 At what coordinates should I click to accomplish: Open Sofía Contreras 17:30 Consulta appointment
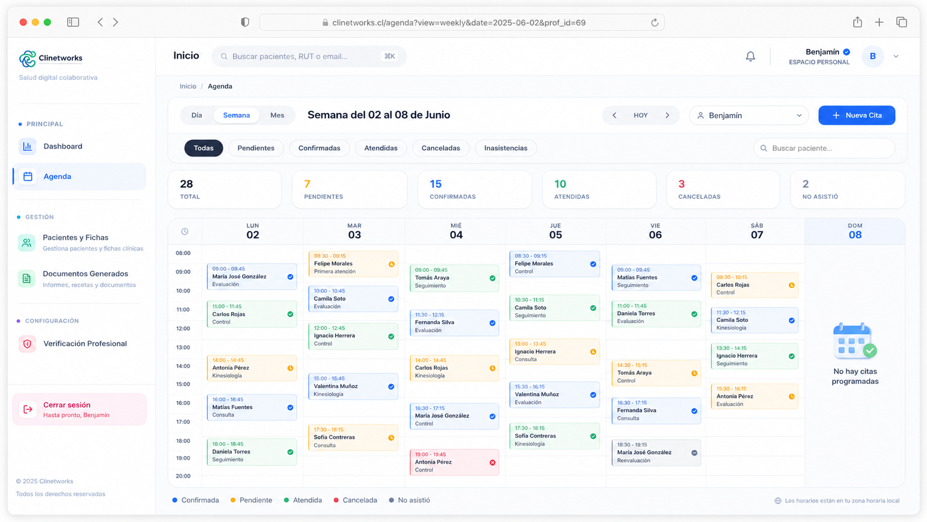coord(353,437)
